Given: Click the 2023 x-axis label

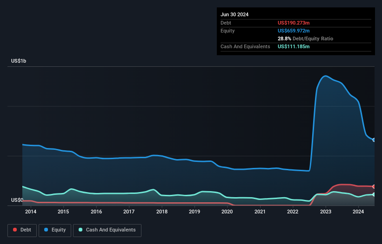Looking at the screenshot, I should click(326, 212).
